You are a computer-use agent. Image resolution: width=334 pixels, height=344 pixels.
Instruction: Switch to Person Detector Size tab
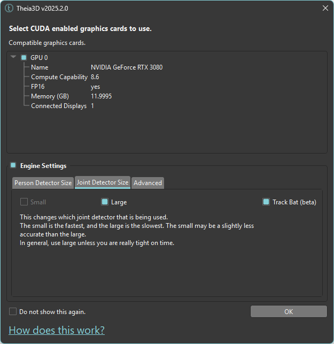tap(43, 183)
